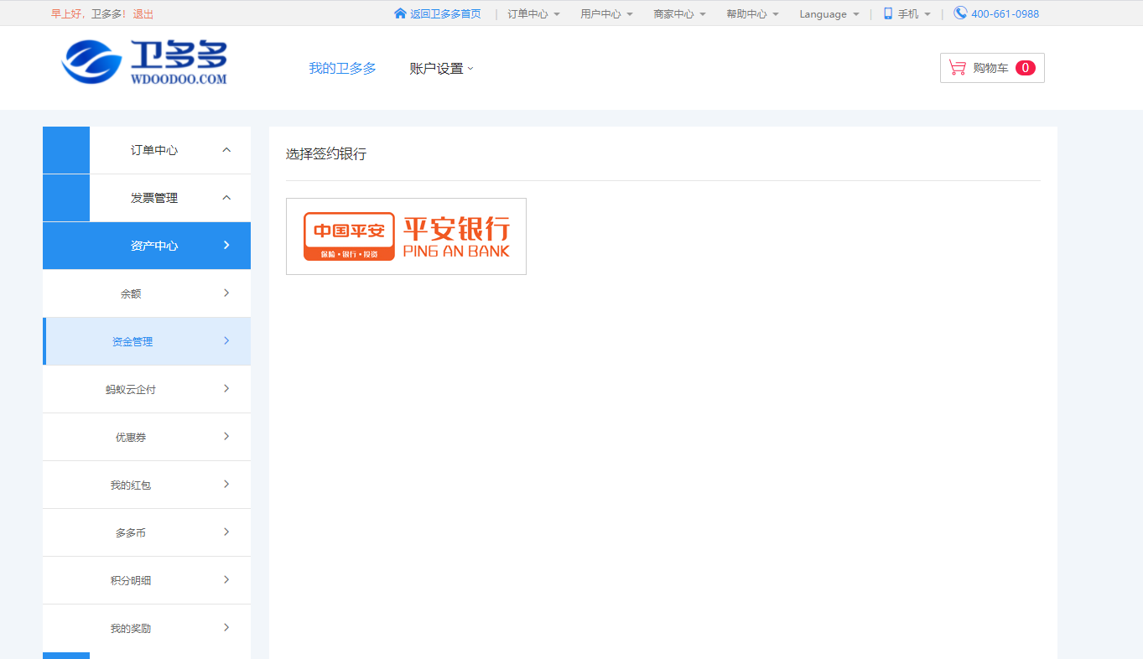Click the blue square icon beside 发票管理
Screen dimensions: 1143x659
[66, 198]
